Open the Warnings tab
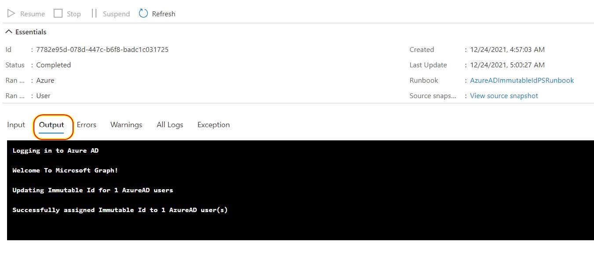The height and width of the screenshot is (253, 594). 126,125
